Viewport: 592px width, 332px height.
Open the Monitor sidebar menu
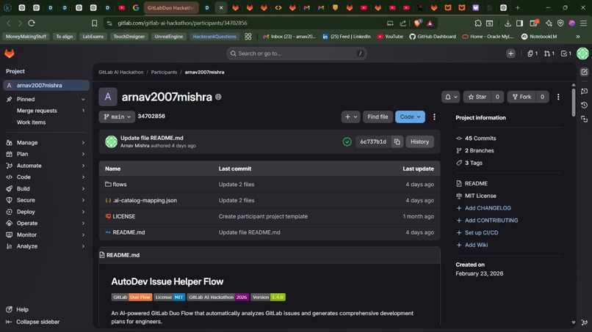[x=46, y=235]
